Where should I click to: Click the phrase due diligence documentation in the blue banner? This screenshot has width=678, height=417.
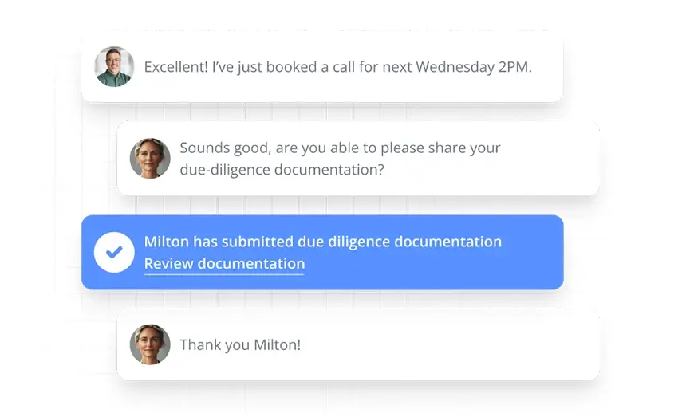pyautogui.click(x=400, y=242)
